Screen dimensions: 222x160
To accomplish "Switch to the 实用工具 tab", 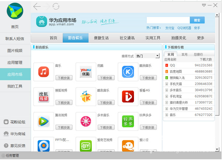I will point(153,38).
